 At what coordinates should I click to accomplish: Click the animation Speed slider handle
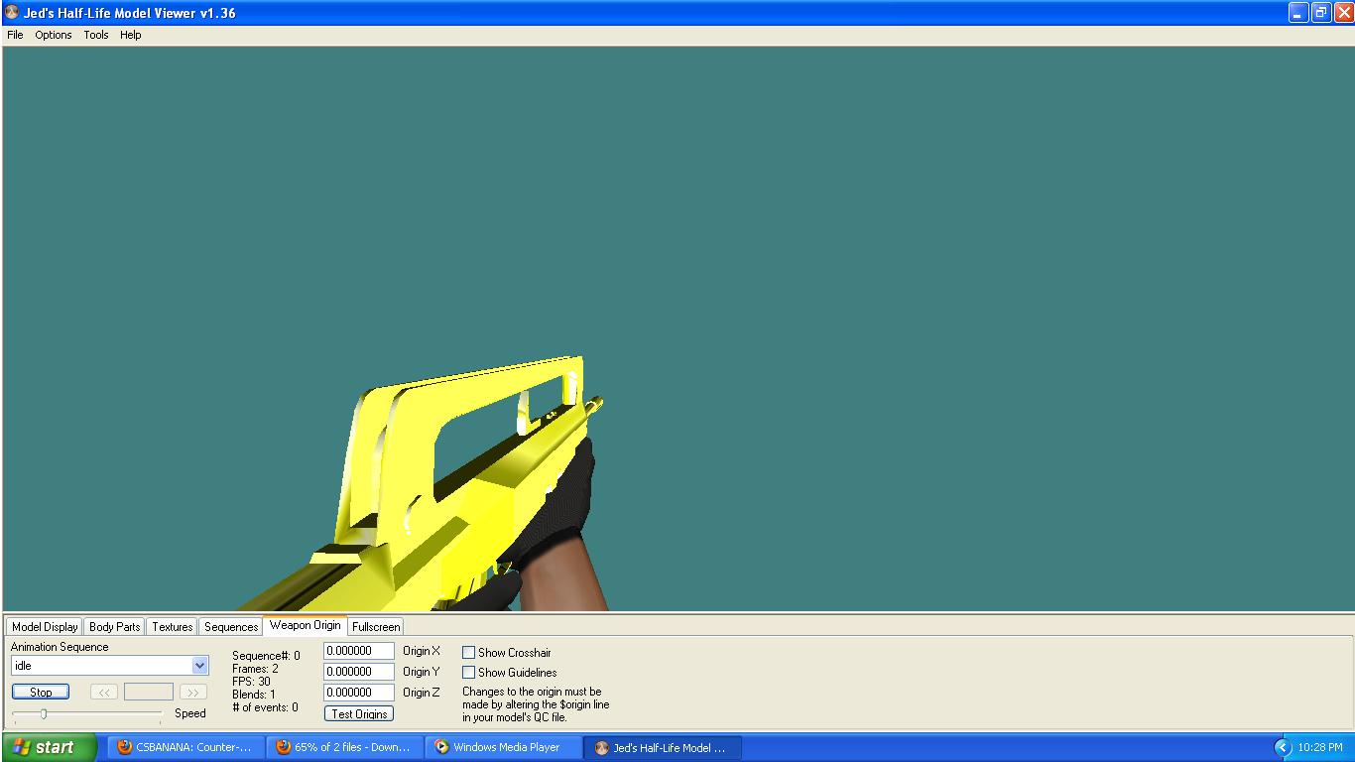point(44,713)
